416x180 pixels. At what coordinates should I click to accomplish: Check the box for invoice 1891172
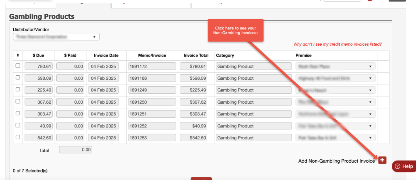(x=18, y=66)
